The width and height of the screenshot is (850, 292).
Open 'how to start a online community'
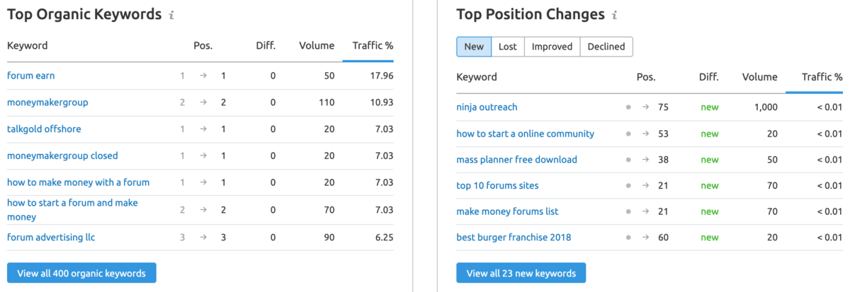tap(526, 134)
